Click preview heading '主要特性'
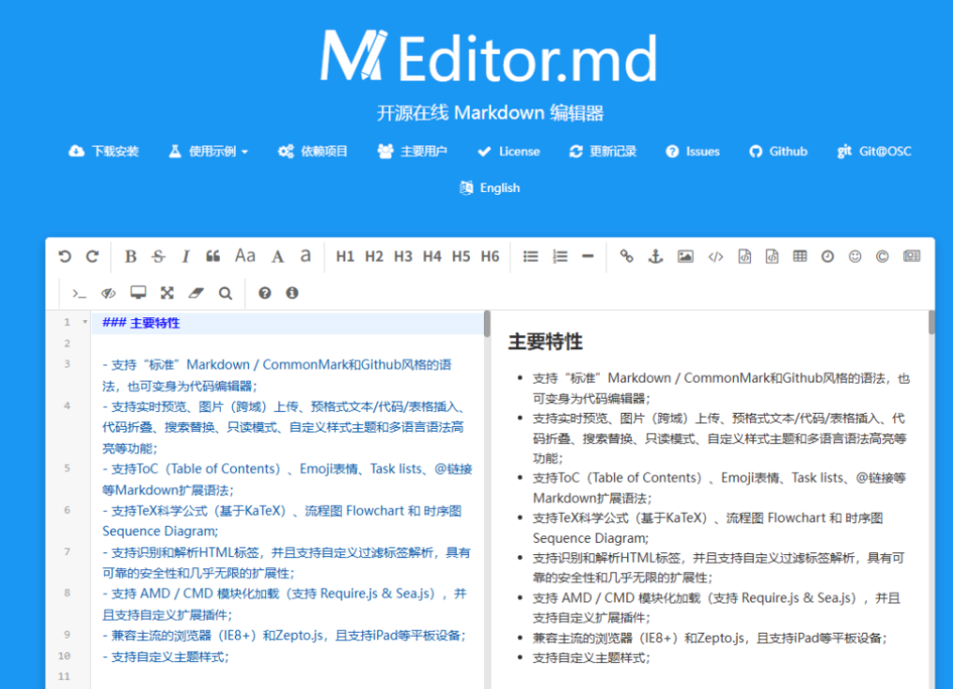The image size is (953, 689). coord(545,342)
